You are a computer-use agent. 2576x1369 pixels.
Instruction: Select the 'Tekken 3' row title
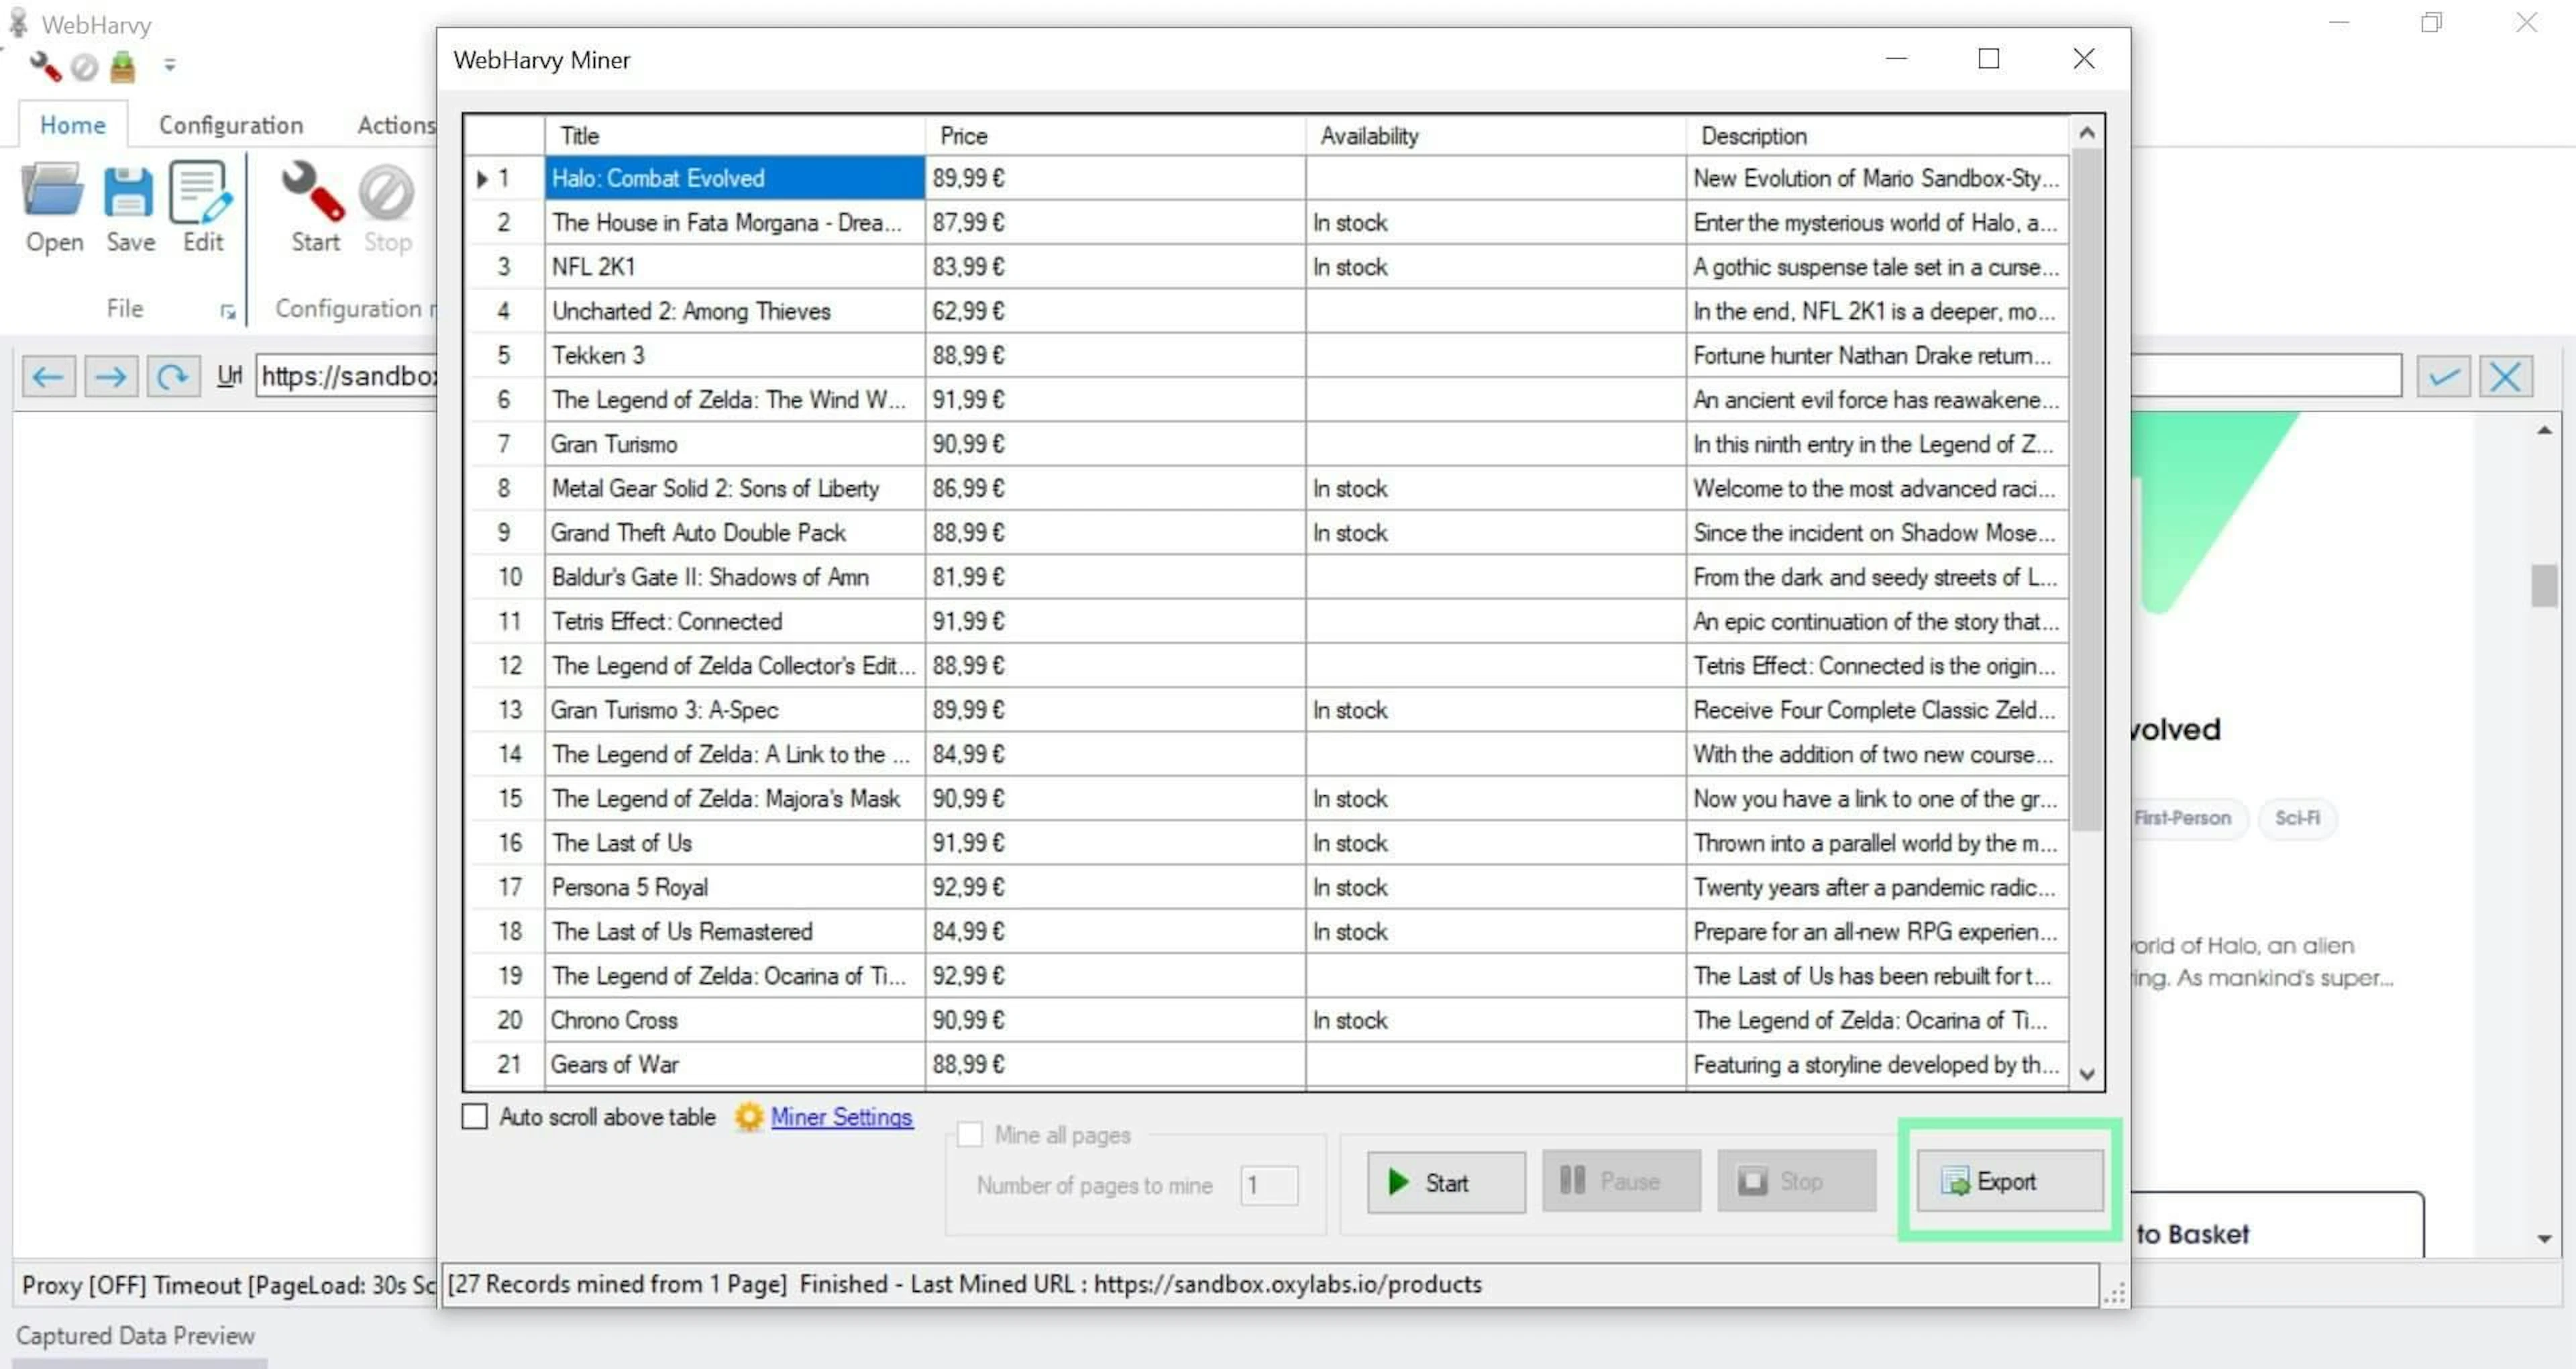734,355
